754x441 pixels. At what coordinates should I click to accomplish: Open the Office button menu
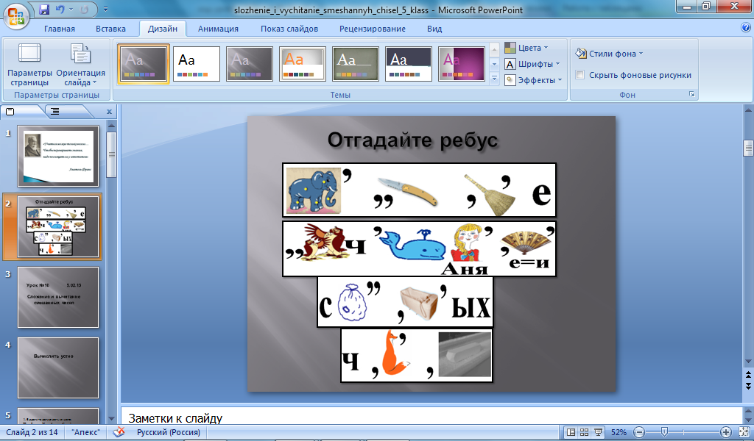(16, 15)
